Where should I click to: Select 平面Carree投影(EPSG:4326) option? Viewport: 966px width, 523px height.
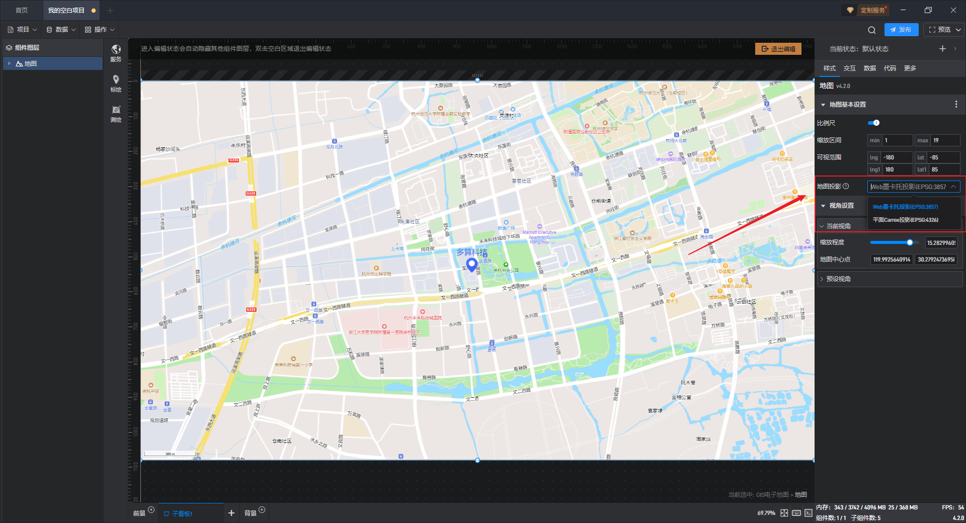(905, 220)
